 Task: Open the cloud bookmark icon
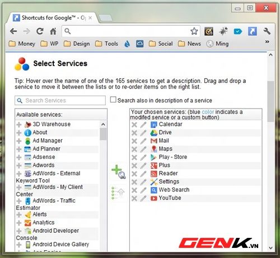[139, 44]
